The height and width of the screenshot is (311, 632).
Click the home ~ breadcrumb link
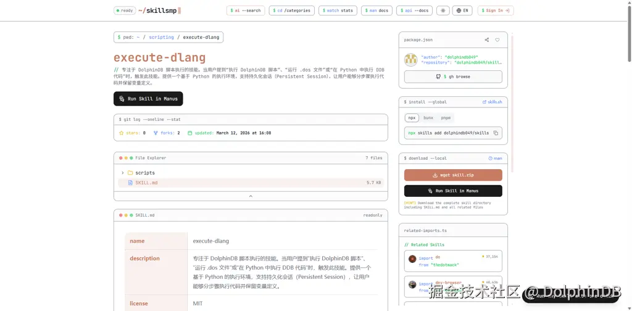pos(138,38)
